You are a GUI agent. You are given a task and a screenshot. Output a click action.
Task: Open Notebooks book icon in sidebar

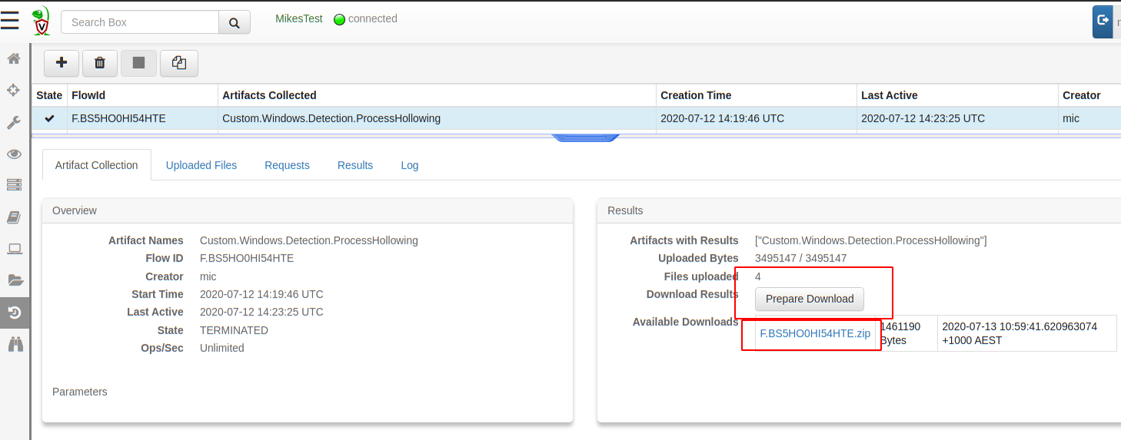pos(14,217)
